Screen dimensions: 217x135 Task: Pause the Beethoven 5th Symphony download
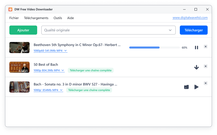(x=196, y=48)
